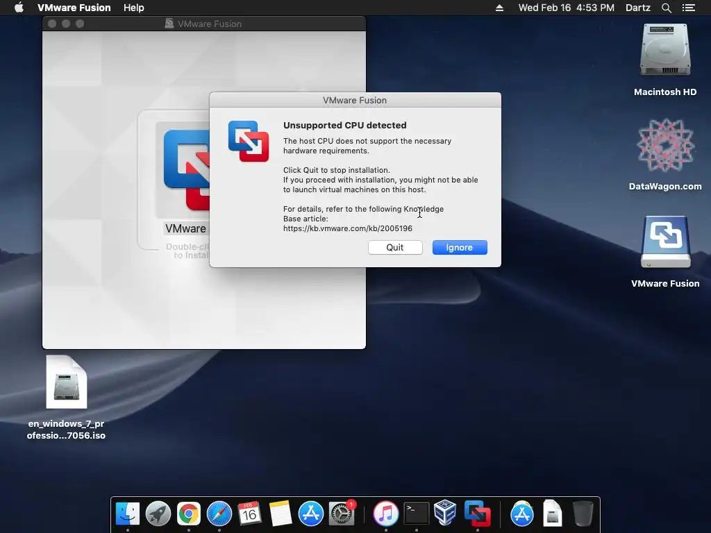Click the VMware Fusion dialog title bar
Screen dimensions: 711x533
[355, 100]
